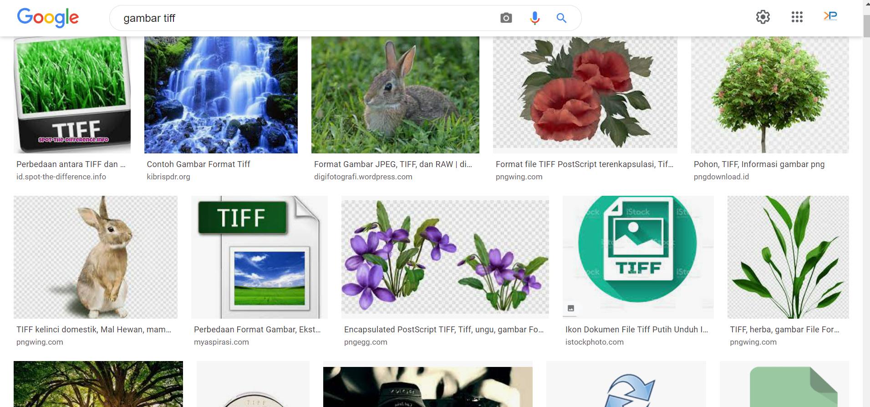Open the blue waterfall thumbnail
This screenshot has height=407, width=870.
(x=221, y=95)
